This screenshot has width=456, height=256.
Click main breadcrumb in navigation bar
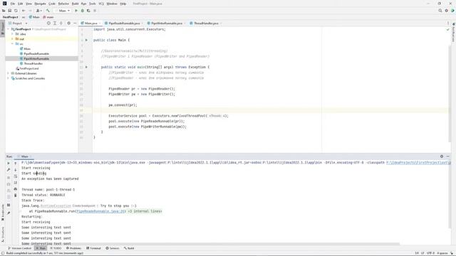(48, 17)
